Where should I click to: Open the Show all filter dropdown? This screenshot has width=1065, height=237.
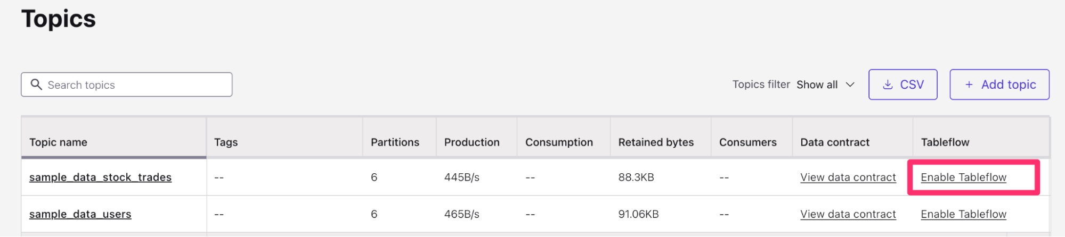click(x=817, y=84)
